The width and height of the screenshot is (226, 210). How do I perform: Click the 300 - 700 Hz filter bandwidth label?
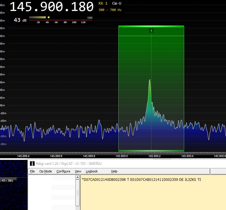click(x=110, y=10)
